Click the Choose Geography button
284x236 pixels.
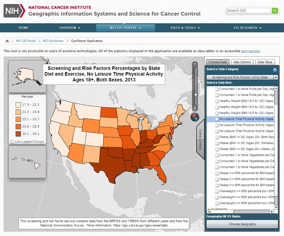click(x=242, y=224)
